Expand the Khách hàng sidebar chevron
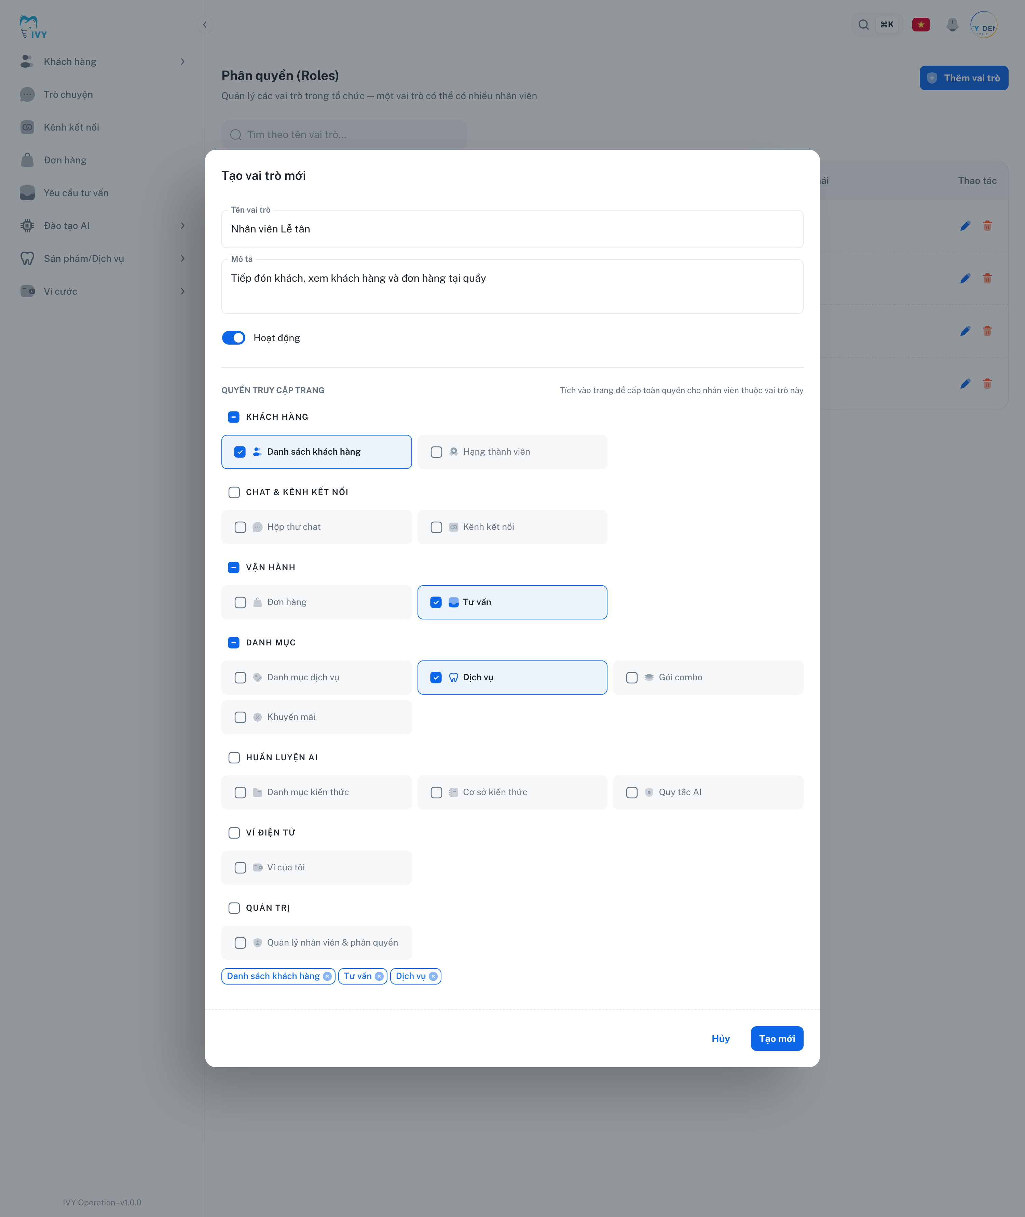Image resolution: width=1025 pixels, height=1217 pixels. pyautogui.click(x=182, y=62)
